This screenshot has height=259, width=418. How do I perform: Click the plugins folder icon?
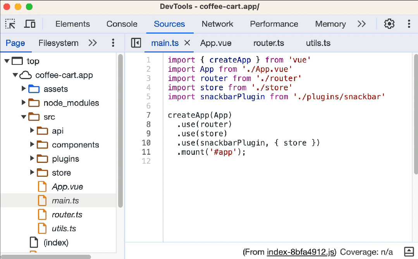point(42,159)
